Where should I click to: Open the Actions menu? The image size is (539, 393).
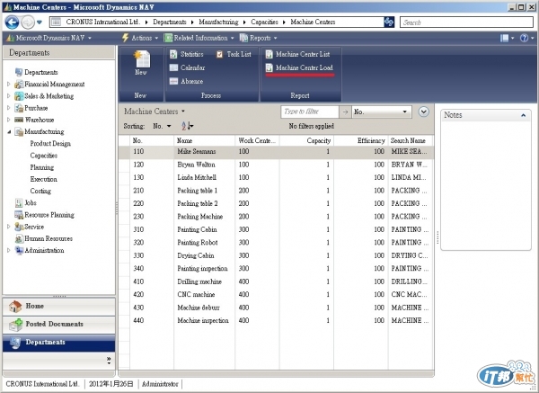[x=140, y=38]
